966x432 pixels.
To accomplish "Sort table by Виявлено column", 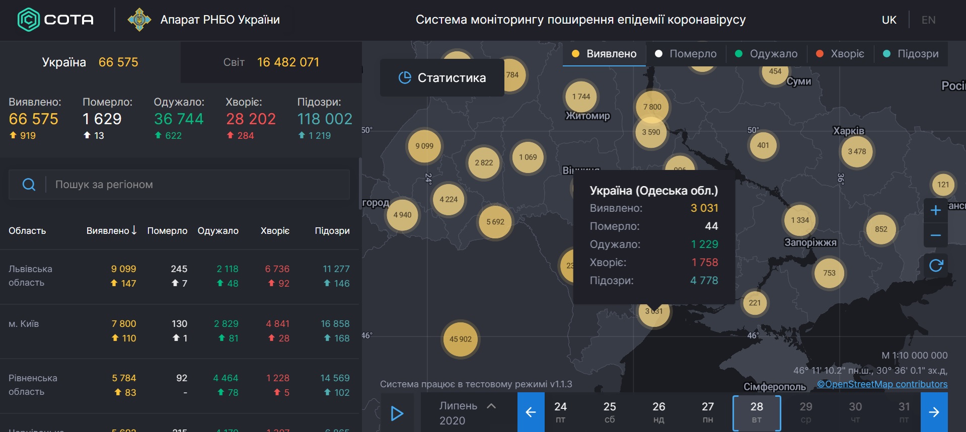I will 112,231.
